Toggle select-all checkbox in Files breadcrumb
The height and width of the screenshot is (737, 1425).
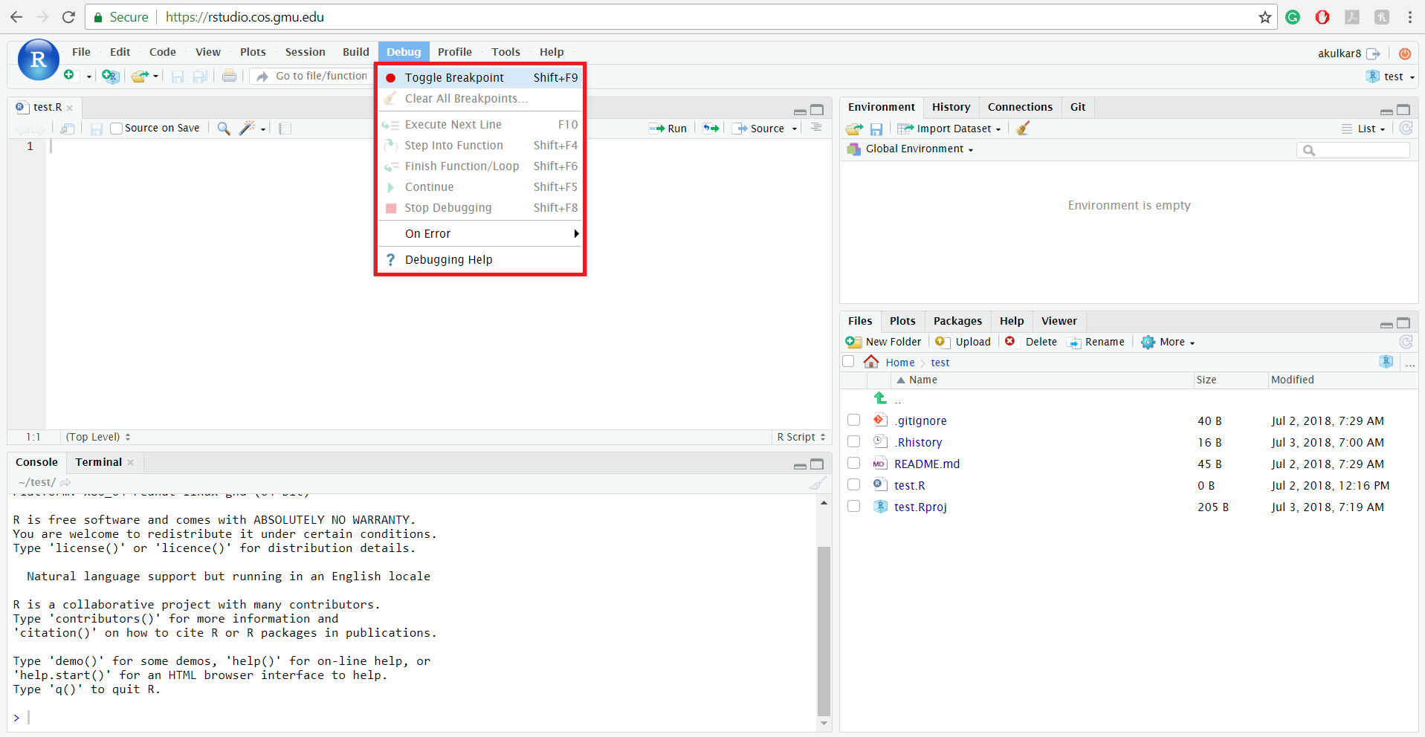pos(848,362)
